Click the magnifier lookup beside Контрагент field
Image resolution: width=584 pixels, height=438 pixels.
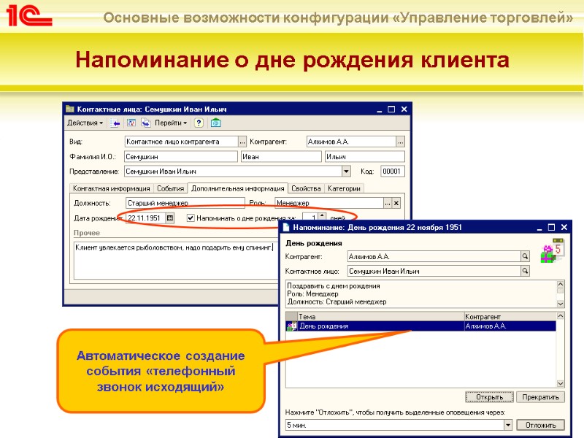pos(525,256)
